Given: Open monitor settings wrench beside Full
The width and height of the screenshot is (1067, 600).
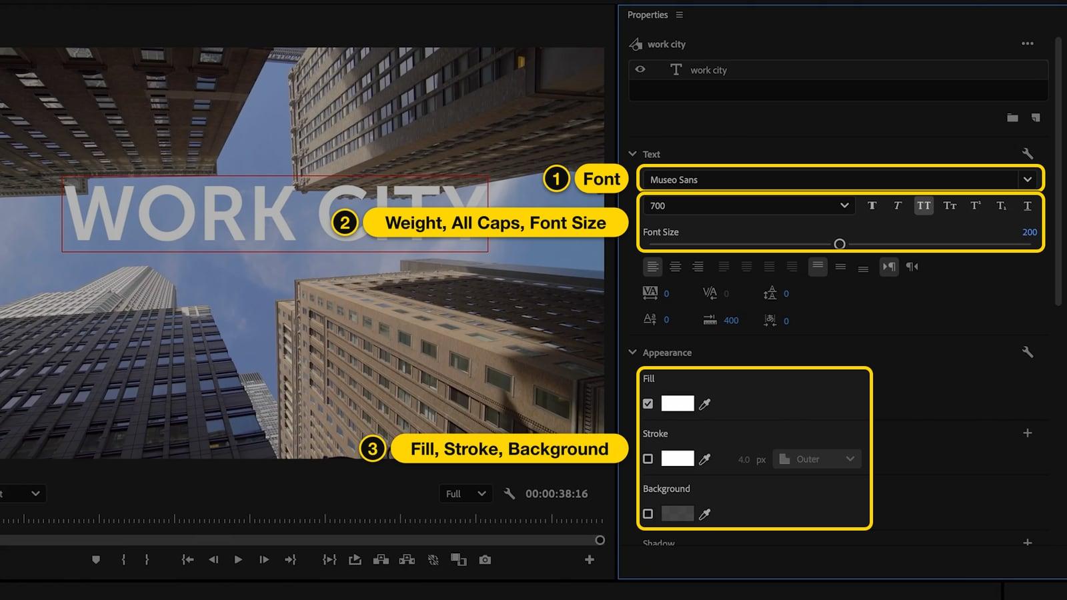Looking at the screenshot, I should pos(509,493).
